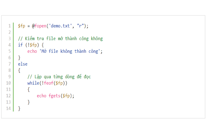Click the feof function name
The height and width of the screenshot is (138, 207).
click(x=48, y=83)
